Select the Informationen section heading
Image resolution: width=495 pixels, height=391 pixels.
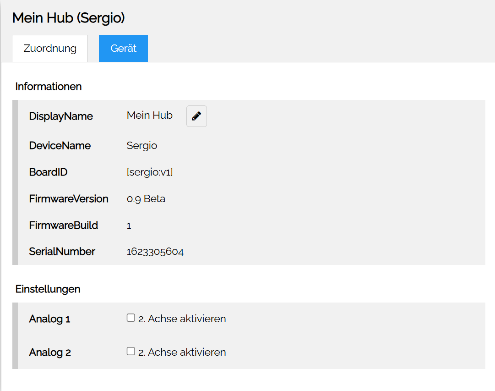click(x=48, y=86)
